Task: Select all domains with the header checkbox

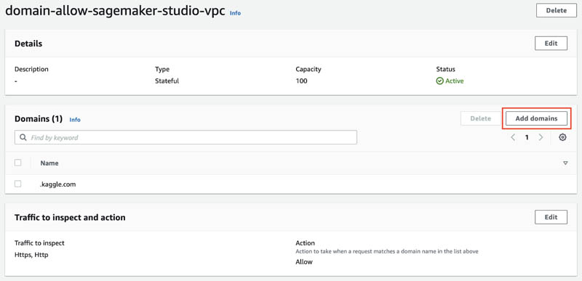Action: pyautogui.click(x=17, y=163)
